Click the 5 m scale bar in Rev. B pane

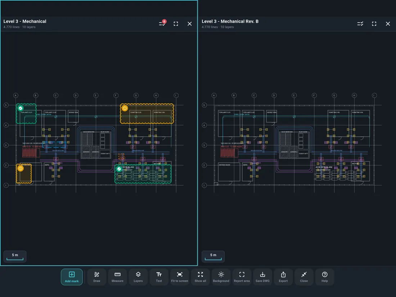point(213,256)
